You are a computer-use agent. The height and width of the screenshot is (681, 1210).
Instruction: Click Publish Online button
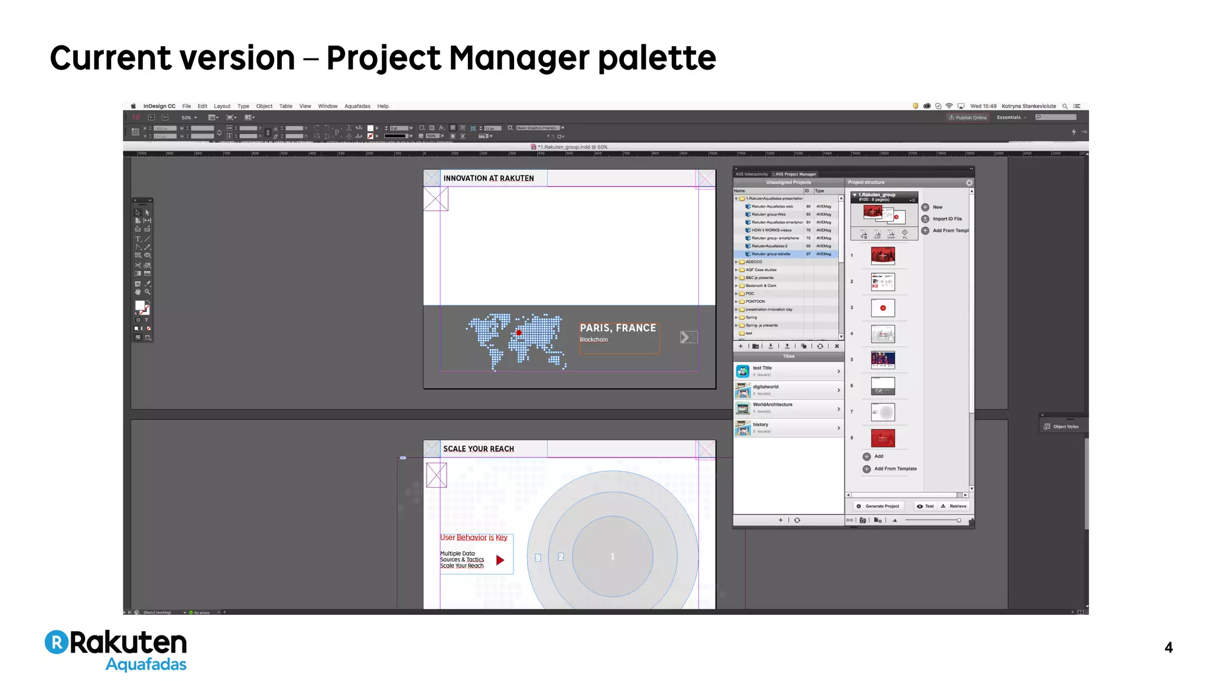click(x=968, y=118)
